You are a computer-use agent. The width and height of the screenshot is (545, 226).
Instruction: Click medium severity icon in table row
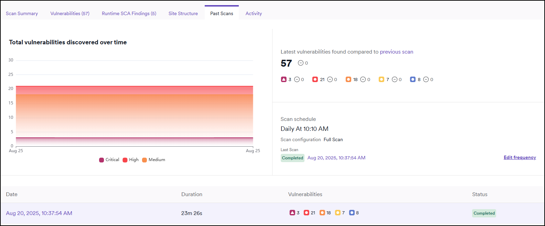click(322, 213)
